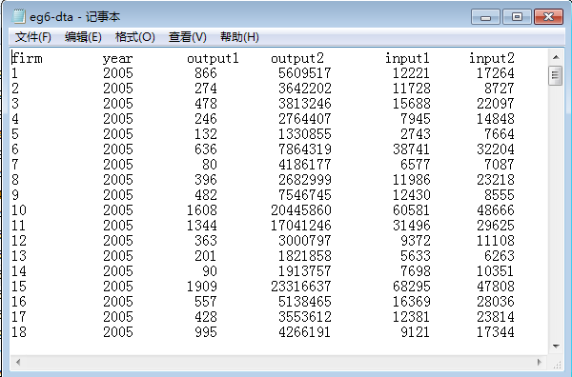Image resolution: width=572 pixels, height=377 pixels.
Task: Close the eg6-dta Notepad window
Action: click(x=548, y=17)
